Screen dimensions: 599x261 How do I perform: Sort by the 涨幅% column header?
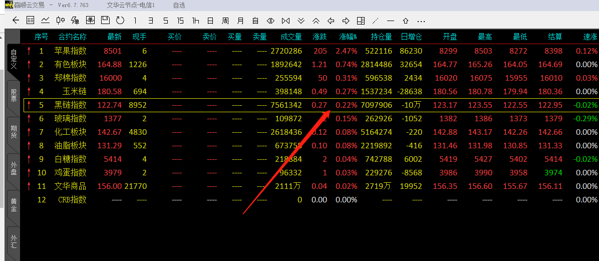pos(348,37)
